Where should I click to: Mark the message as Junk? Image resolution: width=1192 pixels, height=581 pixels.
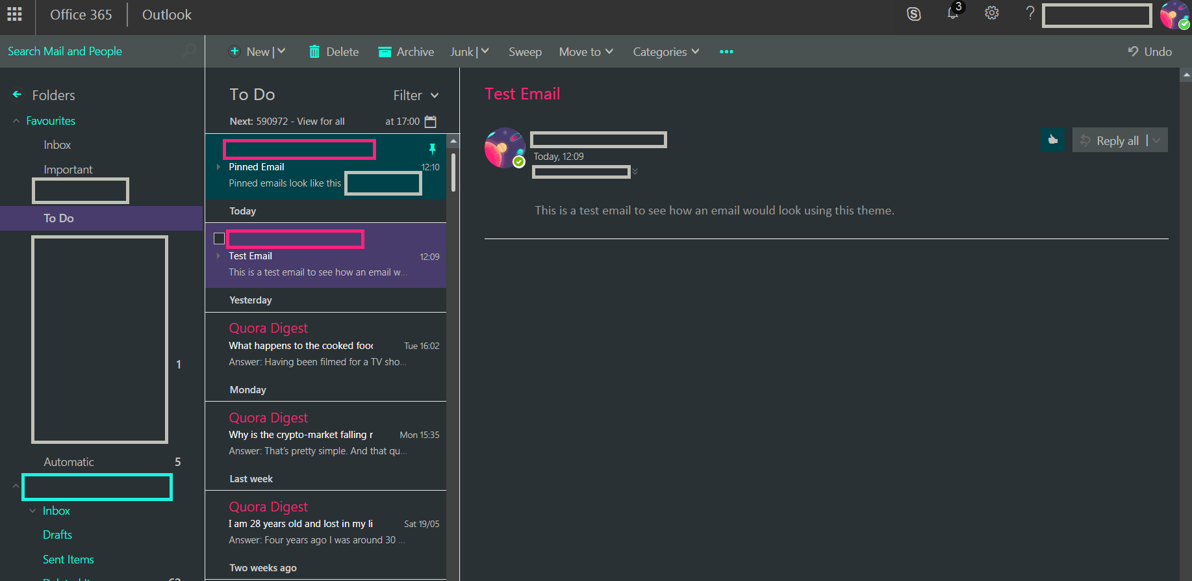click(x=462, y=51)
